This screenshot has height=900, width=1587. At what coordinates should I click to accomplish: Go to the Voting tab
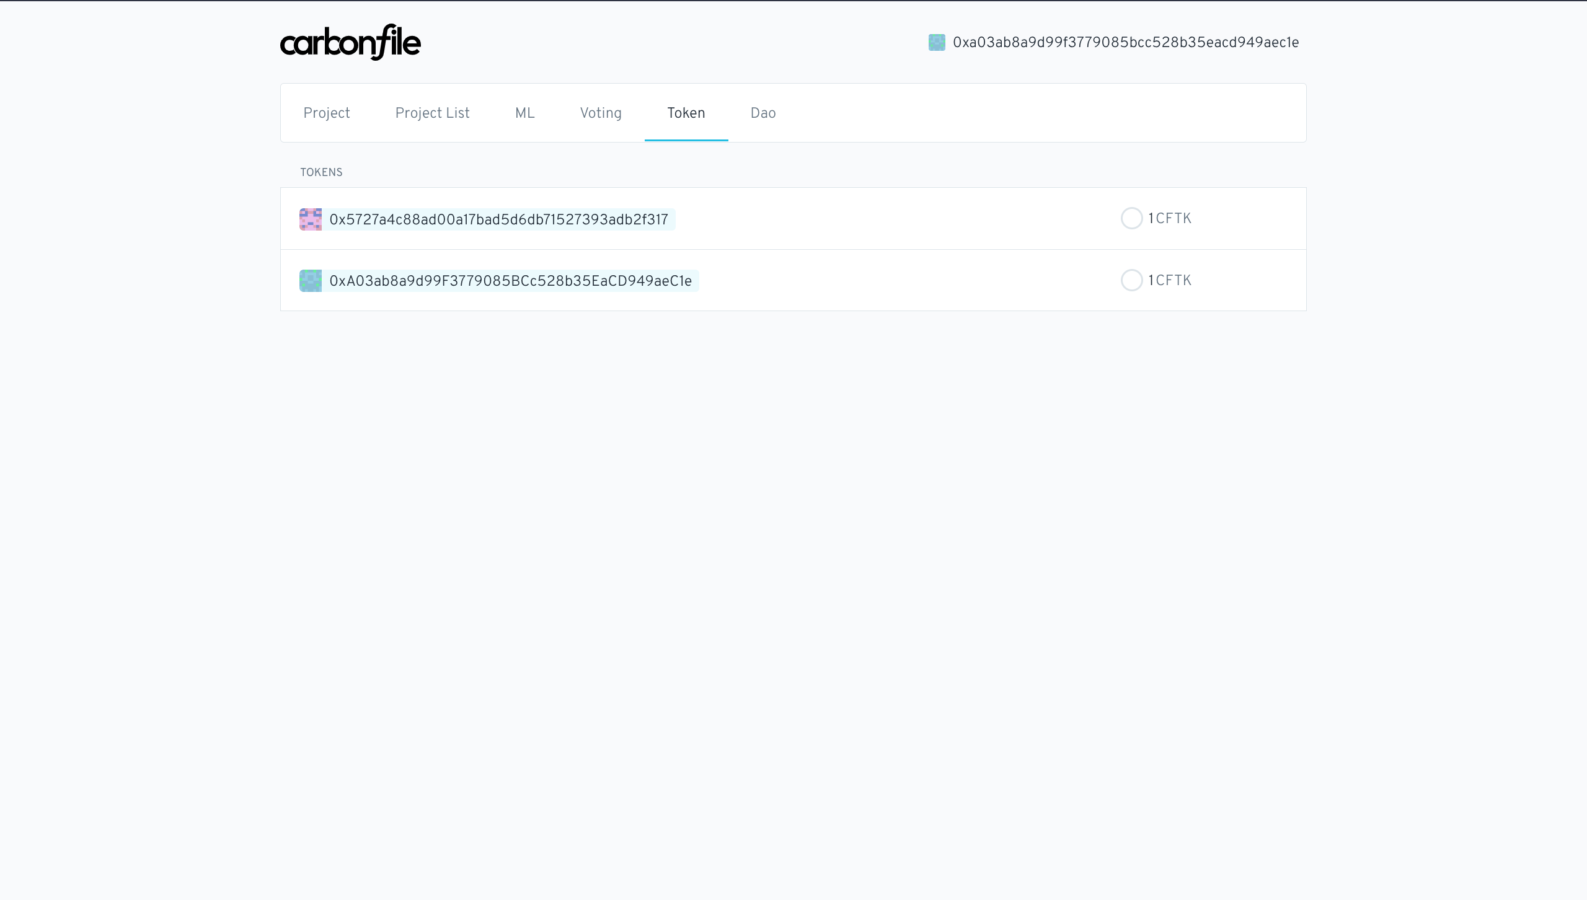(601, 113)
